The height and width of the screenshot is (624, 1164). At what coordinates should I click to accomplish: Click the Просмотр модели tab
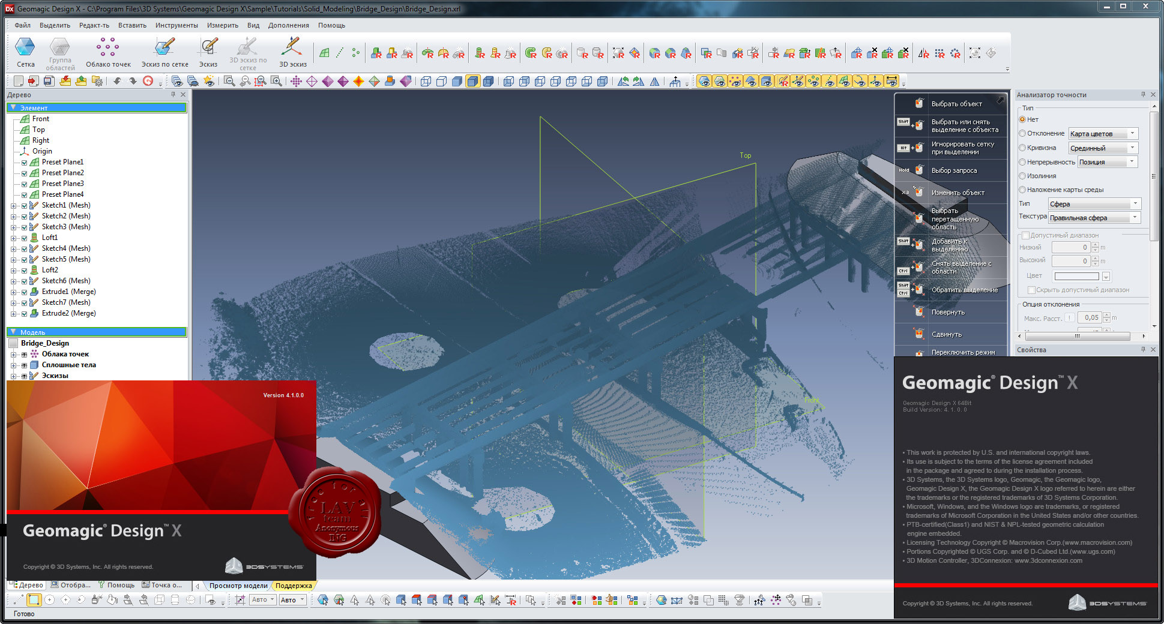tap(238, 585)
